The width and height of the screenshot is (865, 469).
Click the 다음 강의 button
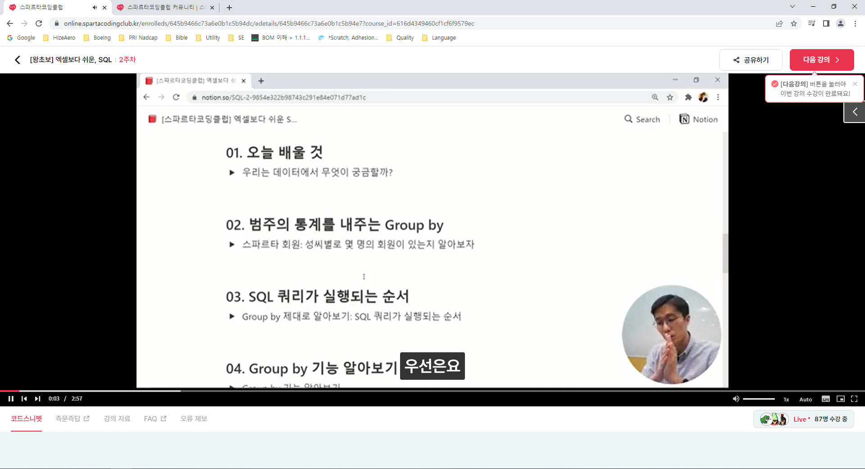821,59
